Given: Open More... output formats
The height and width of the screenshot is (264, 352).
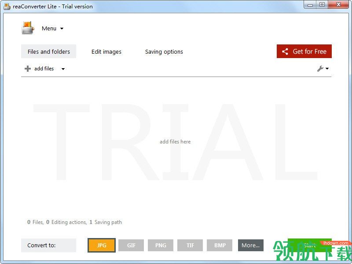Looking at the screenshot, I should coord(251,245).
